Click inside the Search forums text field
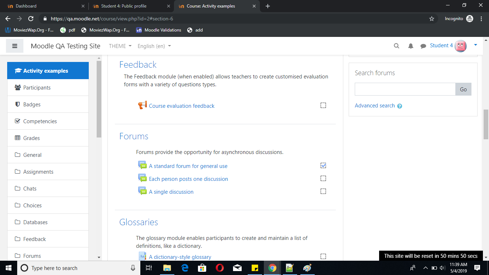This screenshot has width=489, height=275. [x=405, y=89]
